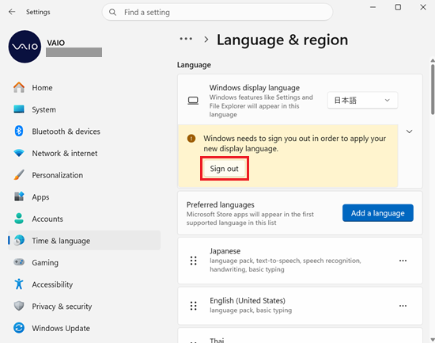This screenshot has width=435, height=343.
Task: Click the Windows display language label
Action: (x=255, y=88)
